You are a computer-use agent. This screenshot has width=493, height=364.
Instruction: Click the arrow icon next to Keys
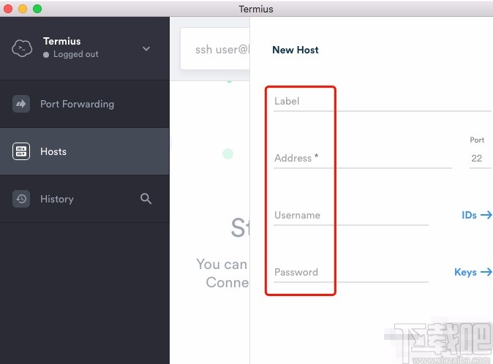(486, 272)
